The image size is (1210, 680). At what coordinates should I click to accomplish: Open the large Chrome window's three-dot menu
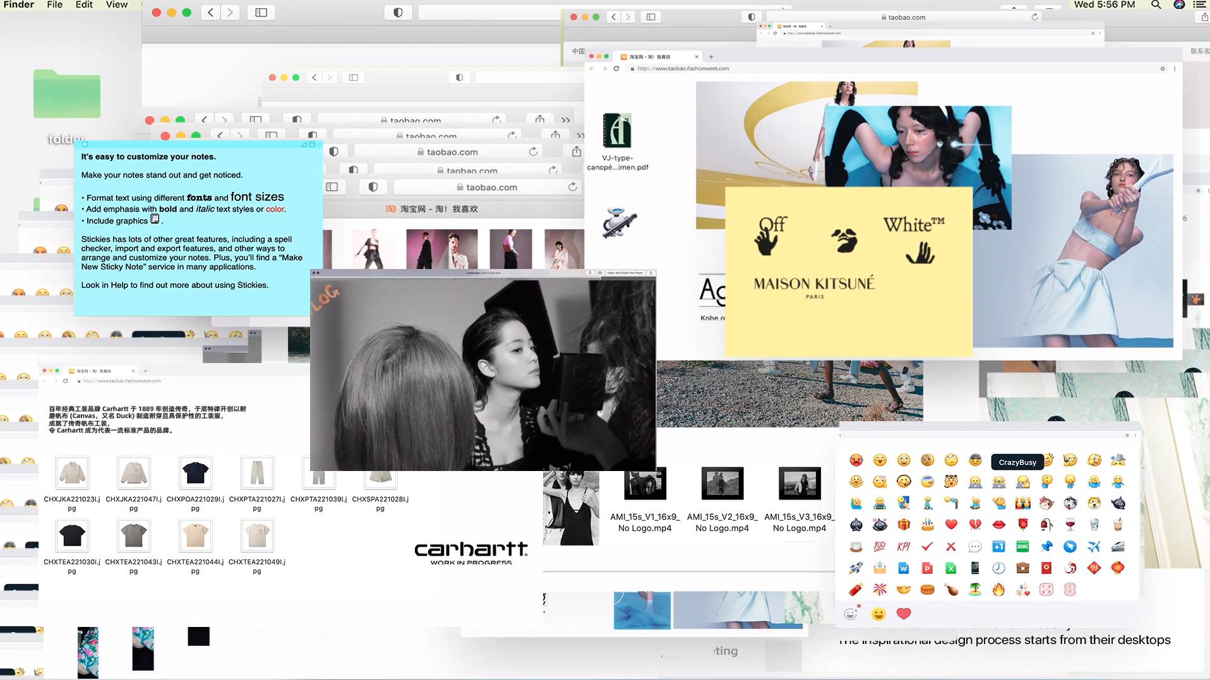point(1175,68)
